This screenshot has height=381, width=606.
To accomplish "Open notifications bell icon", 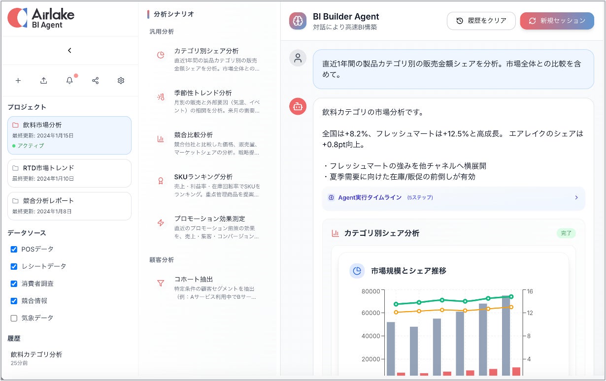I will point(69,80).
